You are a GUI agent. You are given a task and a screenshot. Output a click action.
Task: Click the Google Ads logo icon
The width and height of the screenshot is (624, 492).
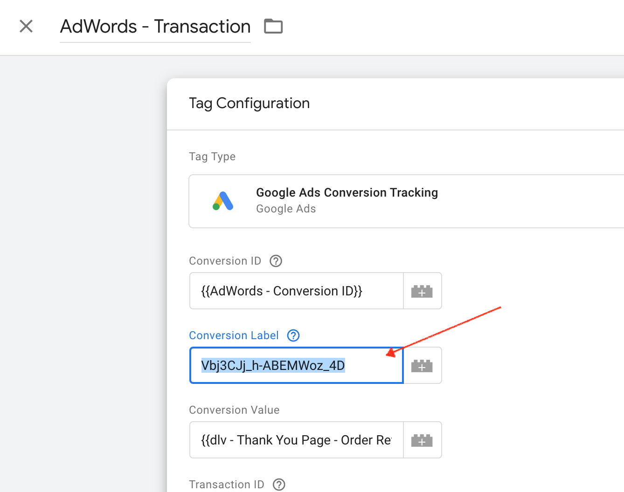tap(223, 201)
